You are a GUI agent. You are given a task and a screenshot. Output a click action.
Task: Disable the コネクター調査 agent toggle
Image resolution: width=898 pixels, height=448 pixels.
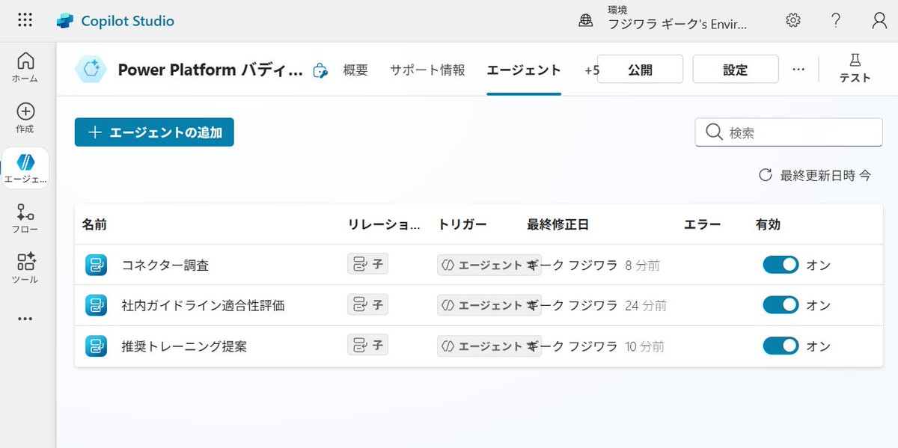click(781, 263)
